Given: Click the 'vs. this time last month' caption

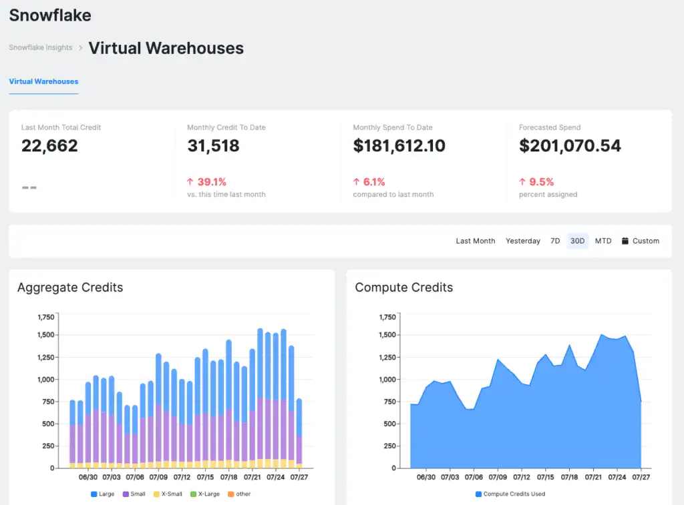Looking at the screenshot, I should [226, 194].
